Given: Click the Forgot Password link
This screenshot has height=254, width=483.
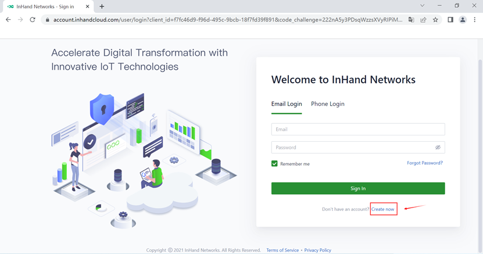Looking at the screenshot, I should pyautogui.click(x=425, y=163).
